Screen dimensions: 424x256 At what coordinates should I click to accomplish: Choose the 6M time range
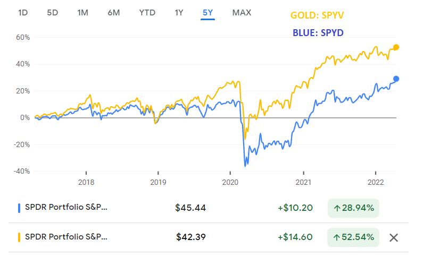113,13
